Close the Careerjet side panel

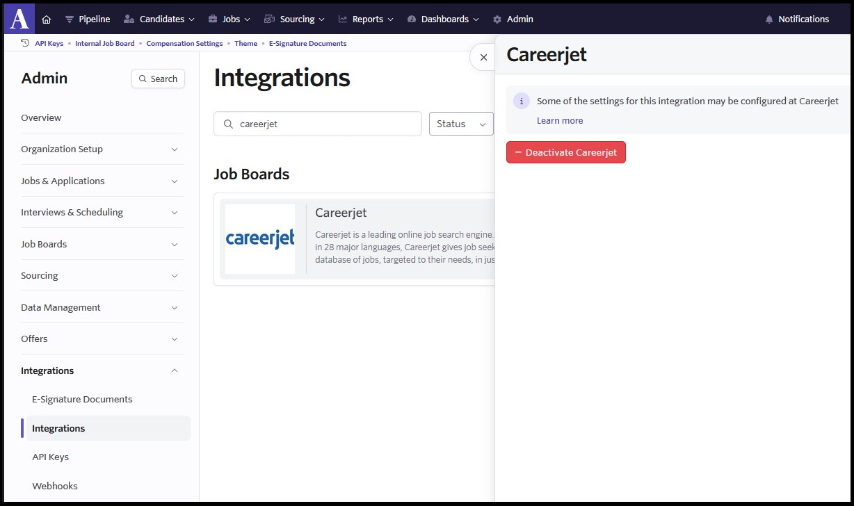pyautogui.click(x=483, y=58)
